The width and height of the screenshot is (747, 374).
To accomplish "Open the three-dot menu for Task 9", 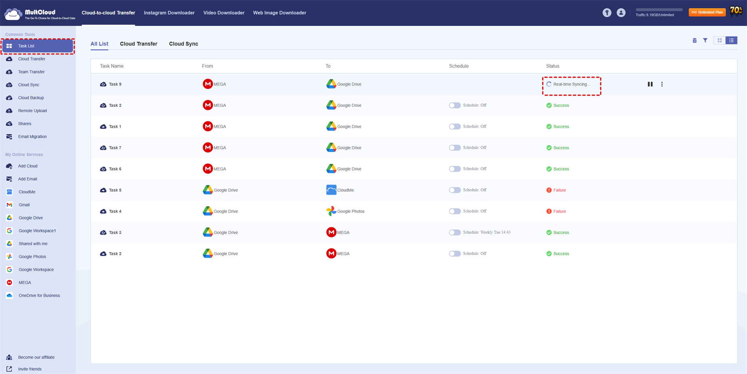I will 662,84.
